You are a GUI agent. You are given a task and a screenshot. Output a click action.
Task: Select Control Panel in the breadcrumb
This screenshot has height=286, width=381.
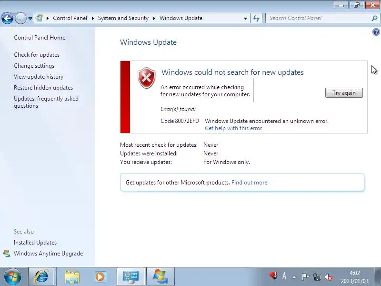70,18
